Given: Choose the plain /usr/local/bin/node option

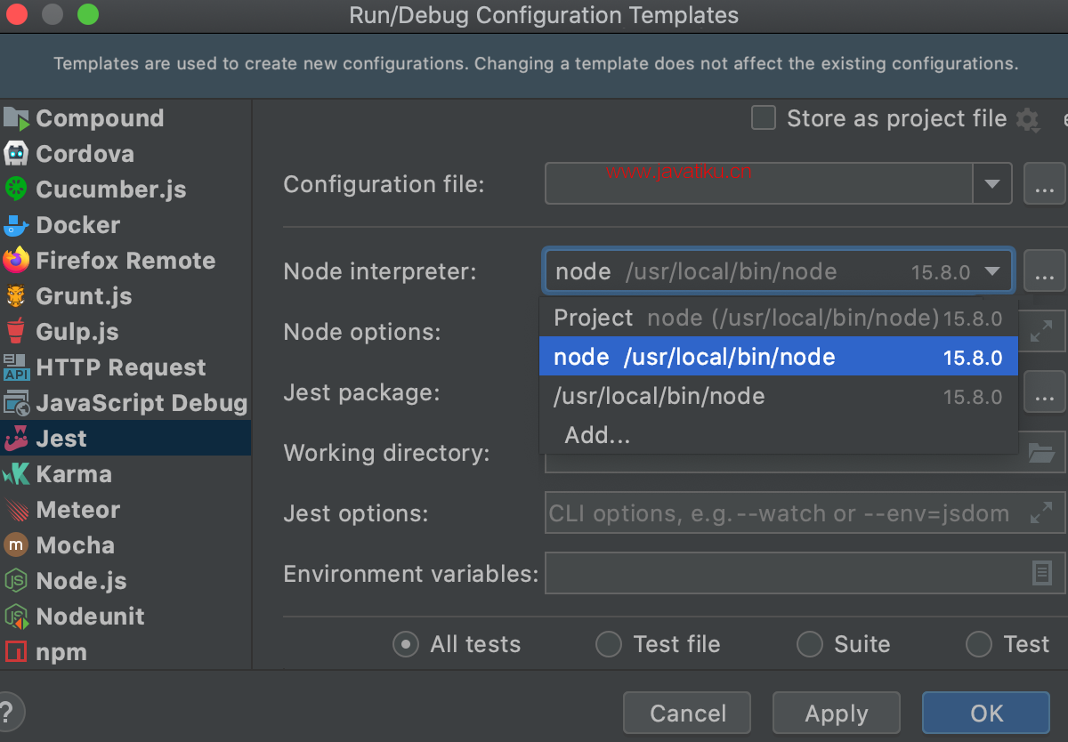Looking at the screenshot, I should point(779,396).
